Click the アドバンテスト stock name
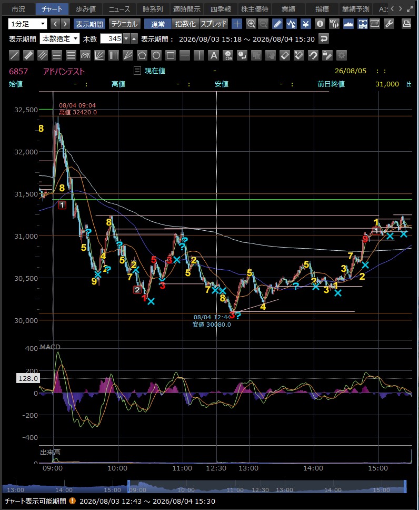Viewport: 419px width, 510px height. [64, 71]
